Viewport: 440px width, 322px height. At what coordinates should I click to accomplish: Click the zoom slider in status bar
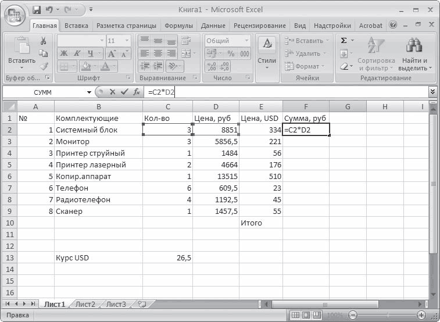point(384,315)
